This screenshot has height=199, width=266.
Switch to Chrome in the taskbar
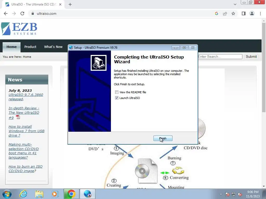[71, 194]
